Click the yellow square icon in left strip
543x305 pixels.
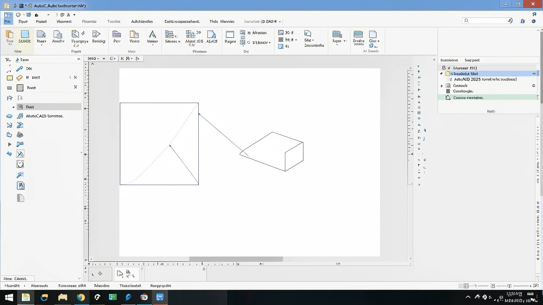[10, 78]
